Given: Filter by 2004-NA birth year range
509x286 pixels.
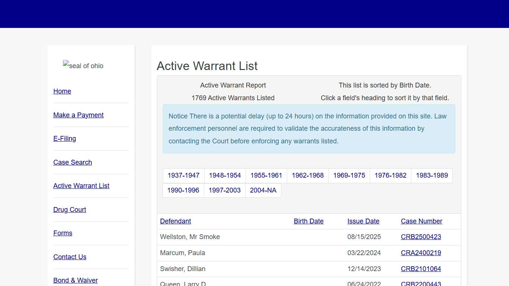Looking at the screenshot, I should coord(263,190).
